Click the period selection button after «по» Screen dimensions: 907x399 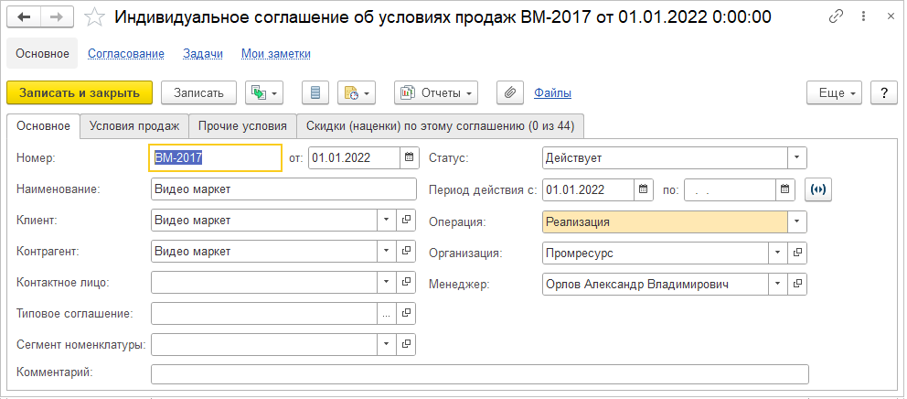click(x=817, y=189)
